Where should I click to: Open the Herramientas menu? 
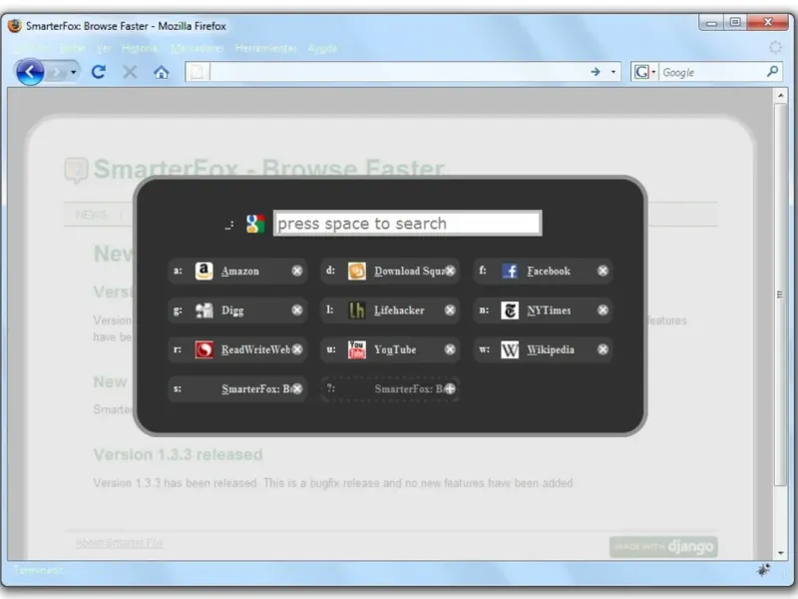265,48
